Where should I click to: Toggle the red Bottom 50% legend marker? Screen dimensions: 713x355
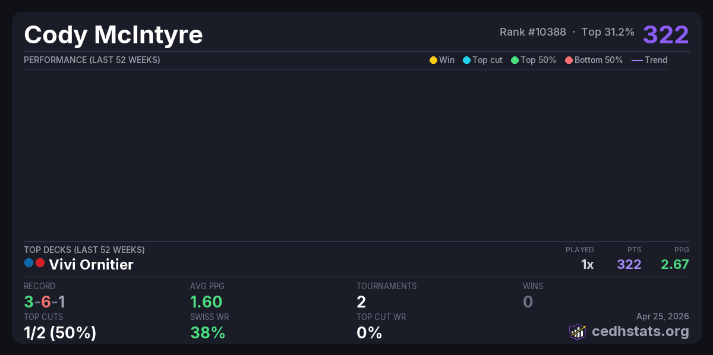(569, 60)
